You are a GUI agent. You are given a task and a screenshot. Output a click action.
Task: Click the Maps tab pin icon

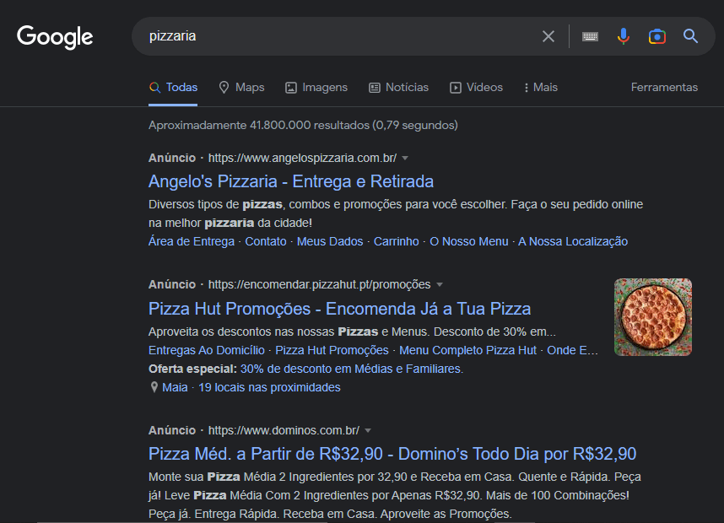[224, 87]
